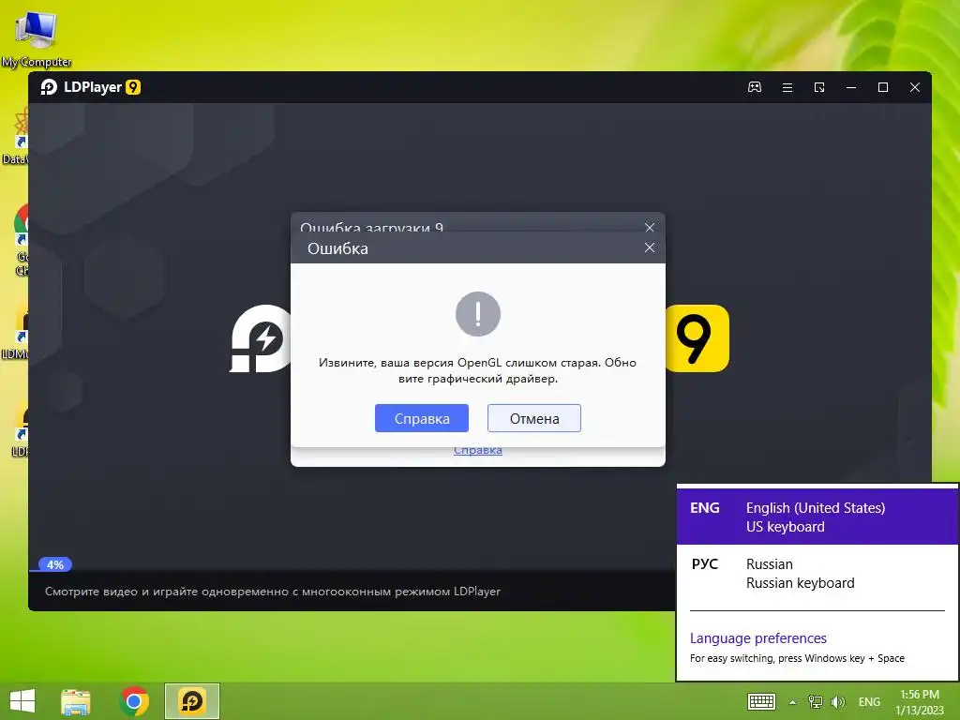Click the blue Справка button
This screenshot has height=720, width=960.
[422, 418]
